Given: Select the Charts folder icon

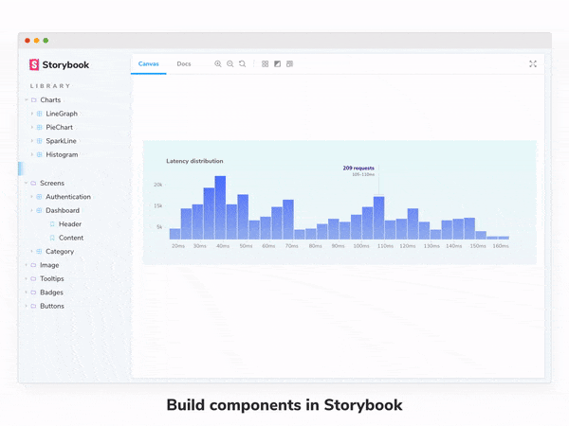Looking at the screenshot, I should [34, 99].
